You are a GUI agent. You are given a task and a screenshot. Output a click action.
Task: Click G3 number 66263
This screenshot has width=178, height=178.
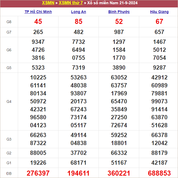point(38,135)
